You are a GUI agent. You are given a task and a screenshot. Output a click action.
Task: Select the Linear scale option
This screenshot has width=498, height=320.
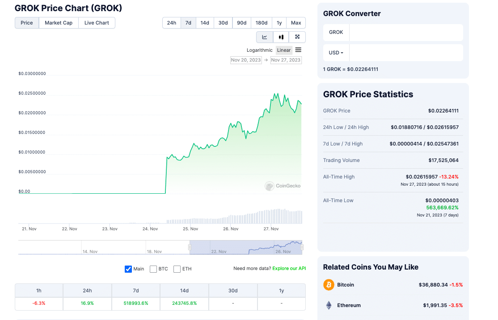click(283, 50)
